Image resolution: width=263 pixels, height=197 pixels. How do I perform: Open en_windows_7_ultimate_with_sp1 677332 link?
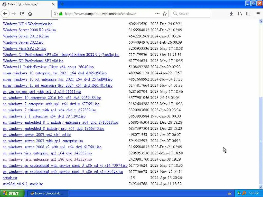(50, 110)
